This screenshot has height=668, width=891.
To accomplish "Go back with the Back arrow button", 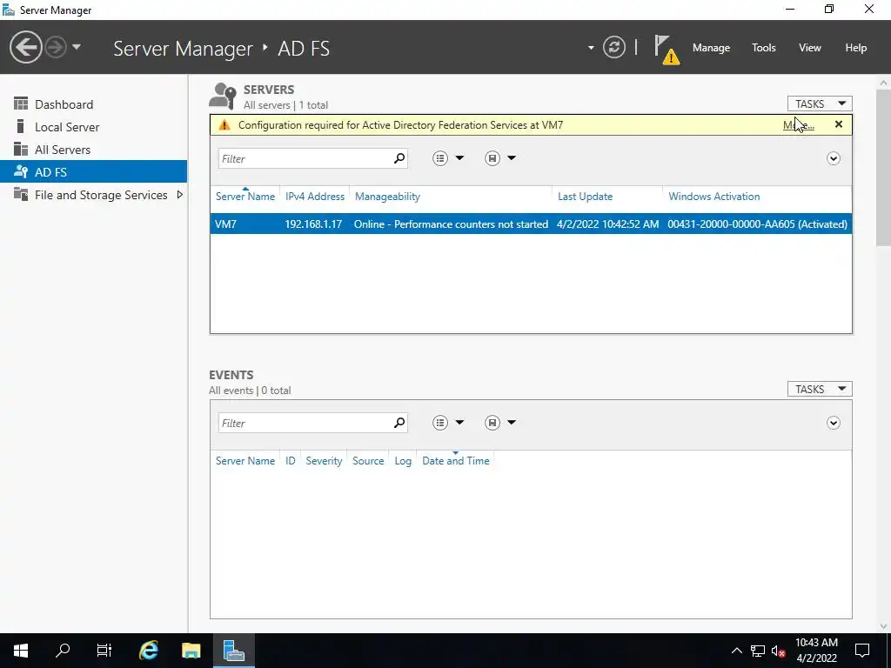I will 25,47.
